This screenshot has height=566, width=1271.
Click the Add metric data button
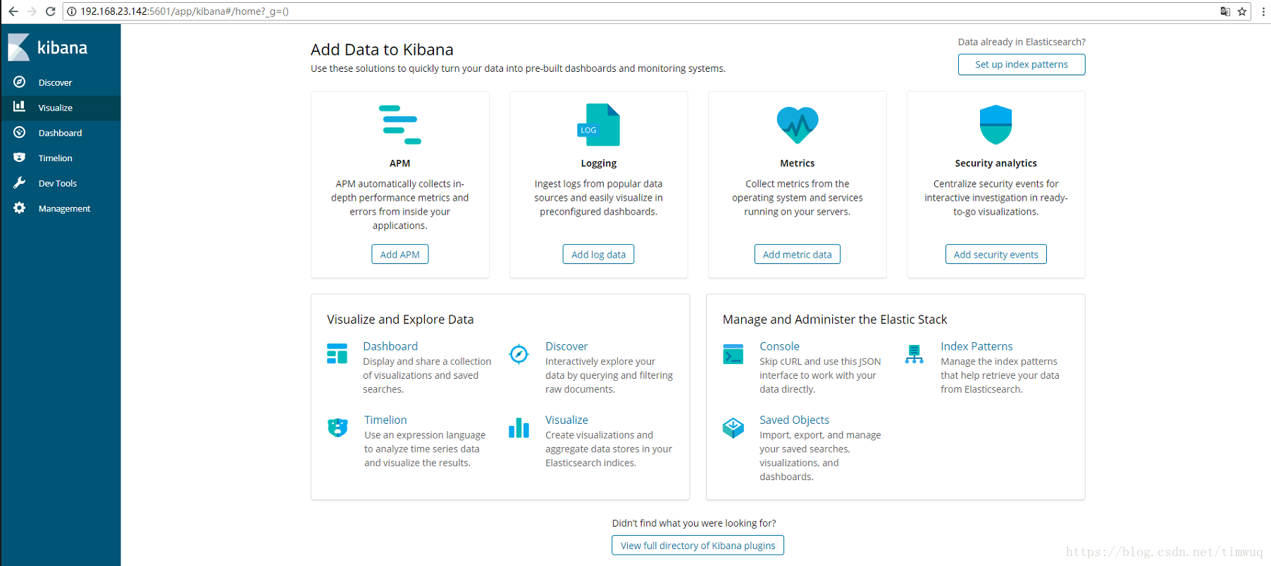pyautogui.click(x=798, y=254)
